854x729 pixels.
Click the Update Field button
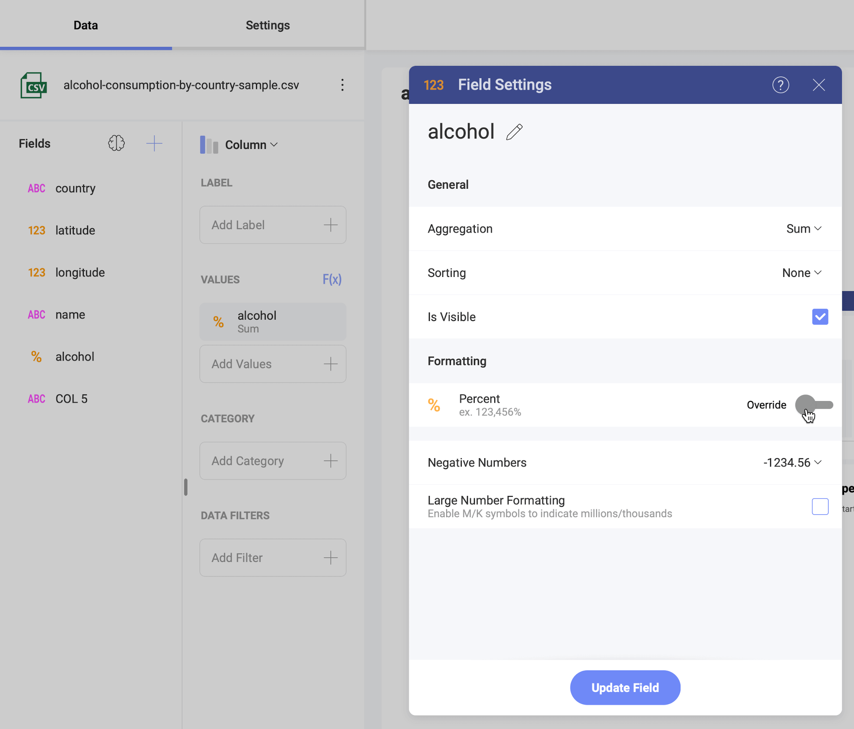[625, 687]
